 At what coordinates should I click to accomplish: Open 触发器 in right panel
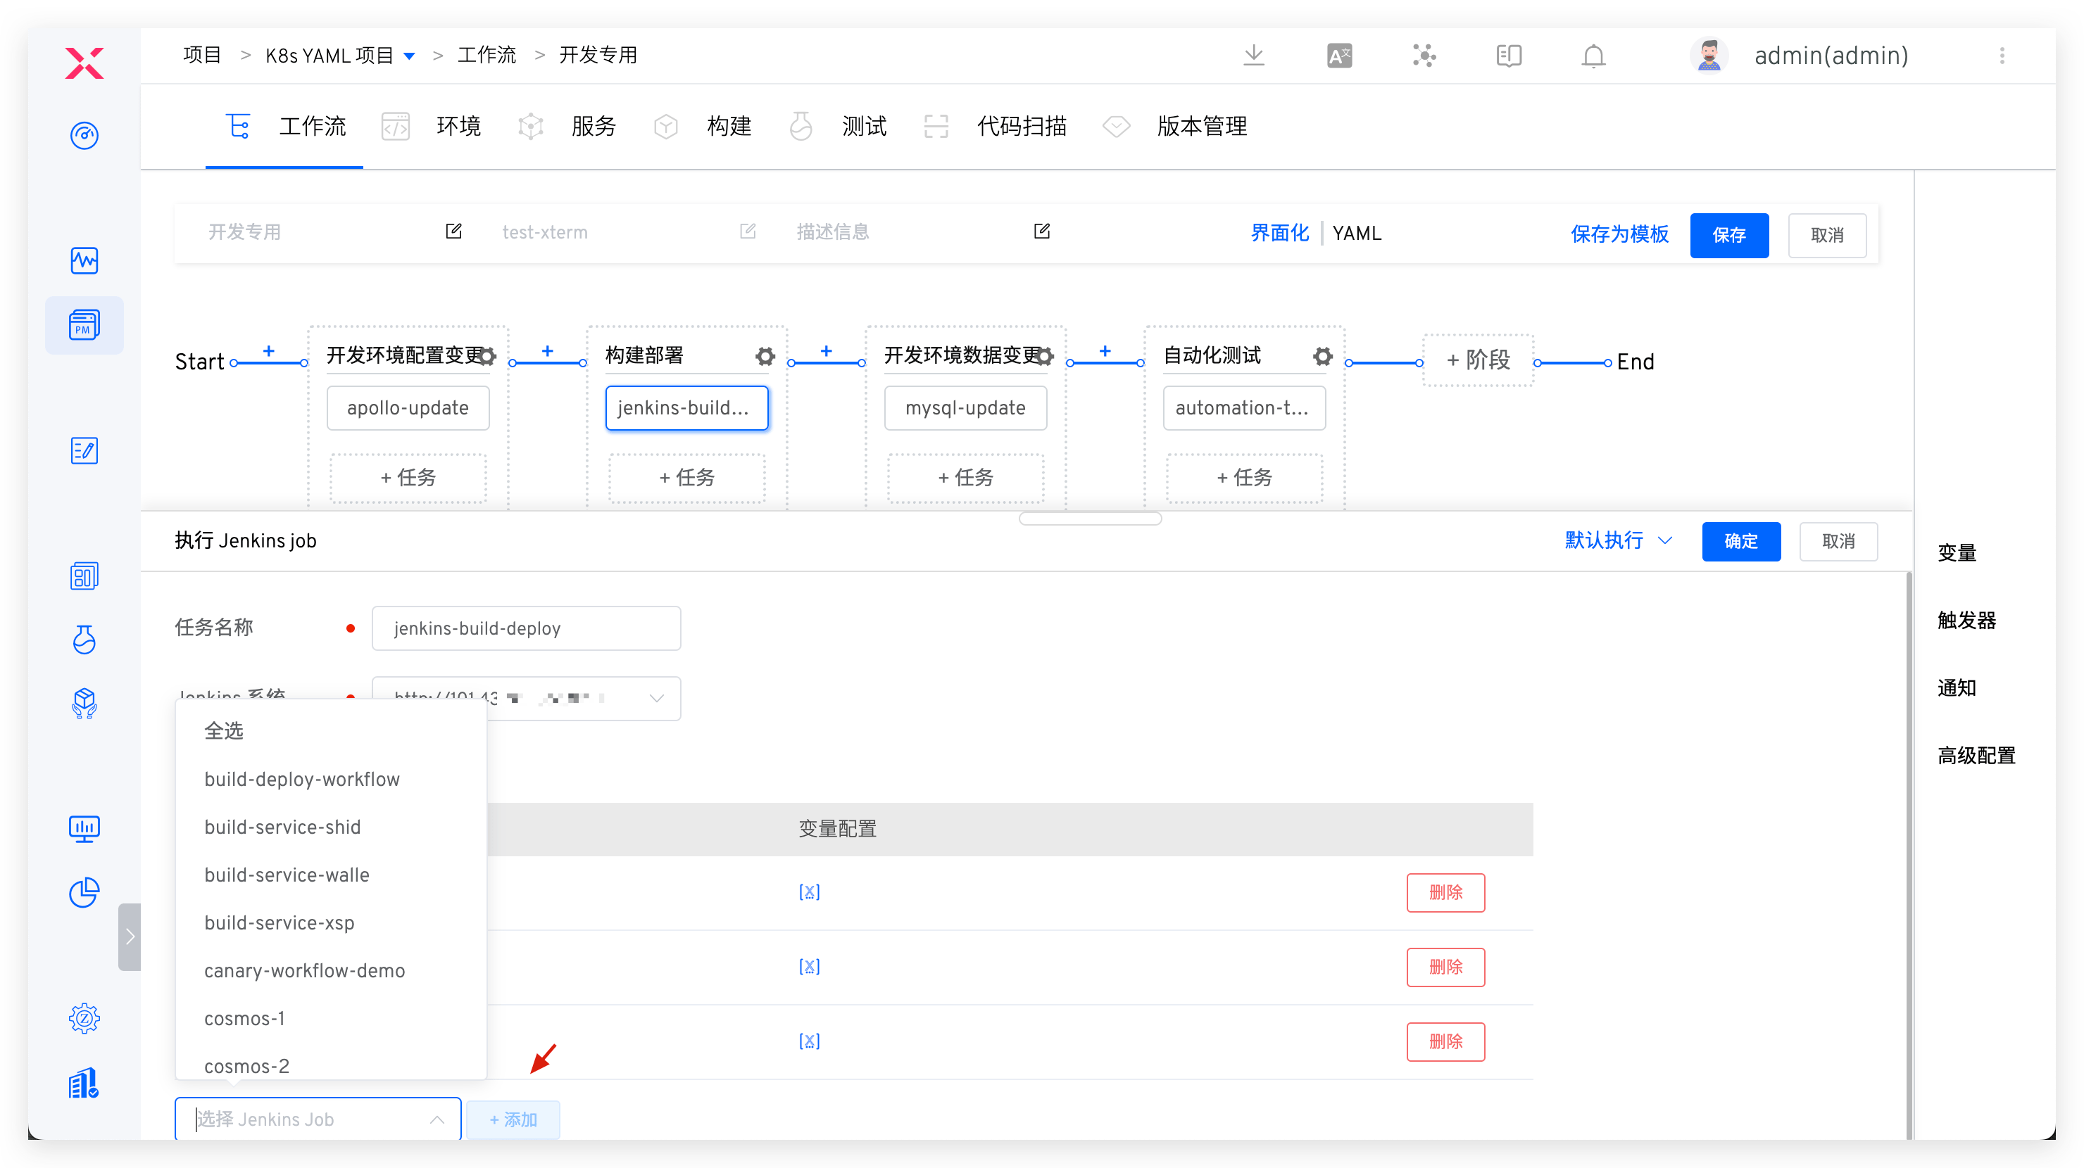1966,620
